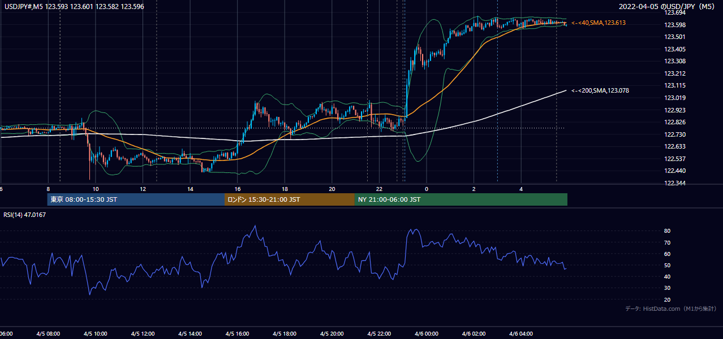Select the 東京 08:00-15:30 JST session bar
The width and height of the screenshot is (723, 339).
click(x=136, y=199)
